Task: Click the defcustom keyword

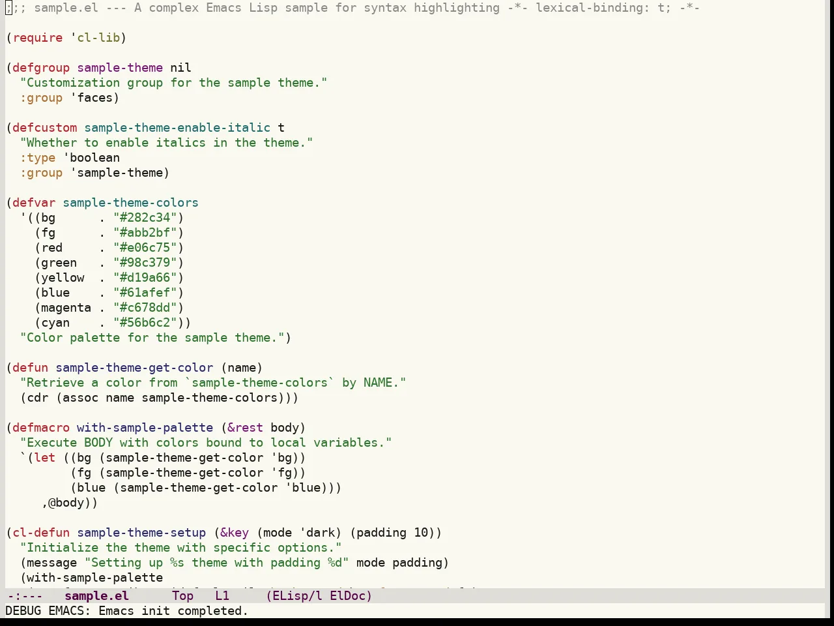Action: [45, 128]
